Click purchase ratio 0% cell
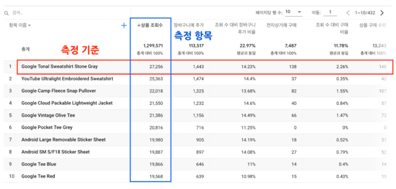The image size is (396, 189). click(345, 128)
